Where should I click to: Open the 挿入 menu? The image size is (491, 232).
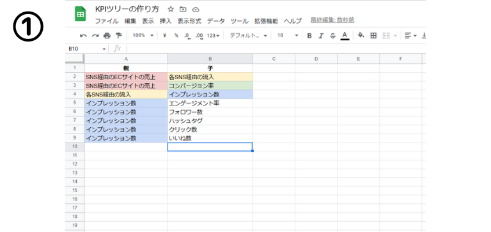pyautogui.click(x=166, y=21)
